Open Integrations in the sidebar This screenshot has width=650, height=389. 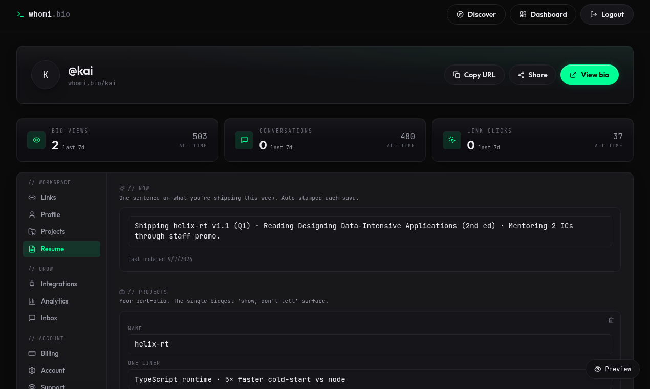[61, 284]
